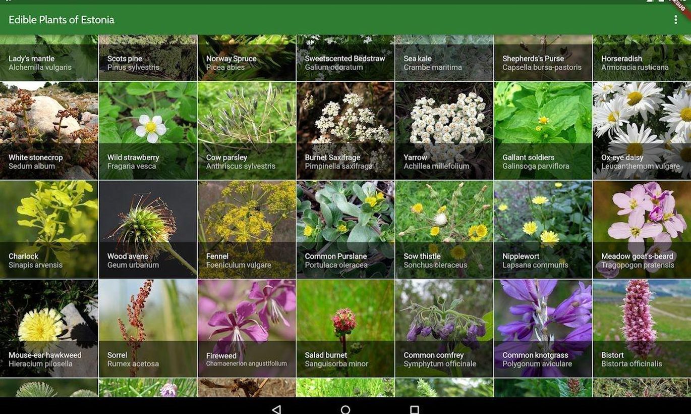
Task: Choose the Fireweed tile
Action: pyautogui.click(x=247, y=329)
